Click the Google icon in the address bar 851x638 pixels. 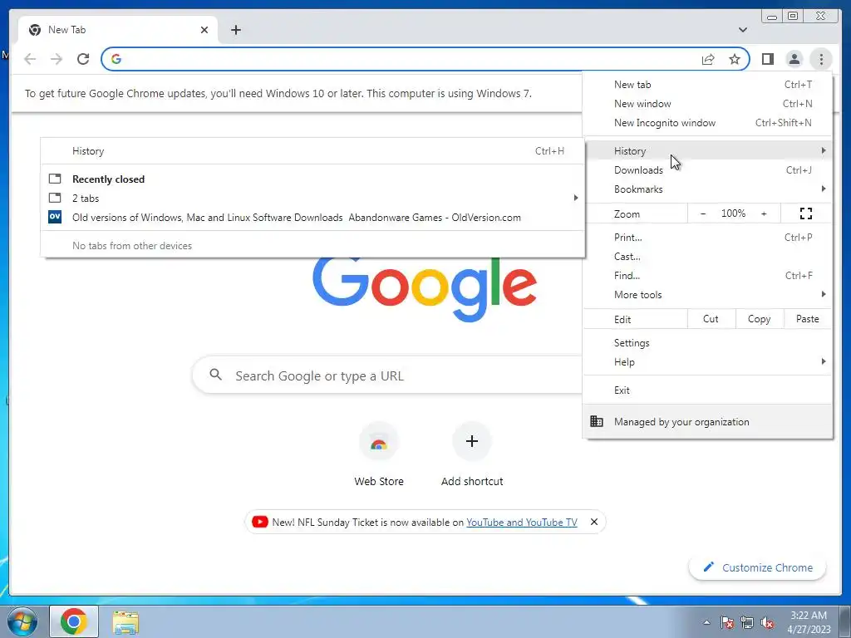tap(116, 59)
